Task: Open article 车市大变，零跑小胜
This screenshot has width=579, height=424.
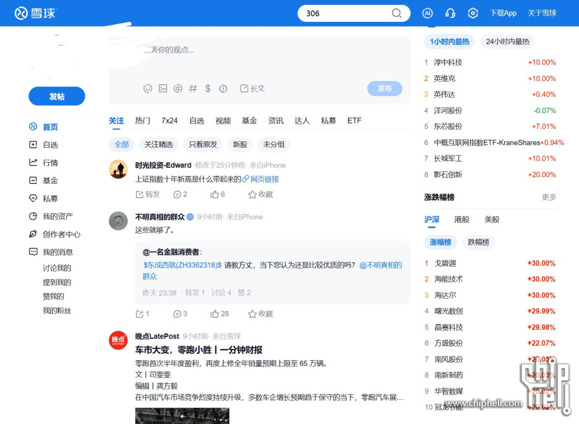Action: [x=199, y=349]
